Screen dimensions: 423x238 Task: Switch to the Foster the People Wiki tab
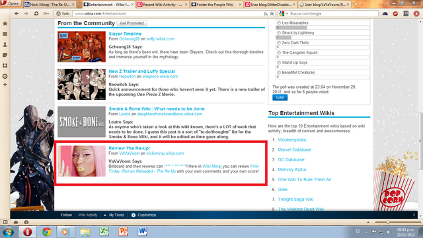point(216,5)
